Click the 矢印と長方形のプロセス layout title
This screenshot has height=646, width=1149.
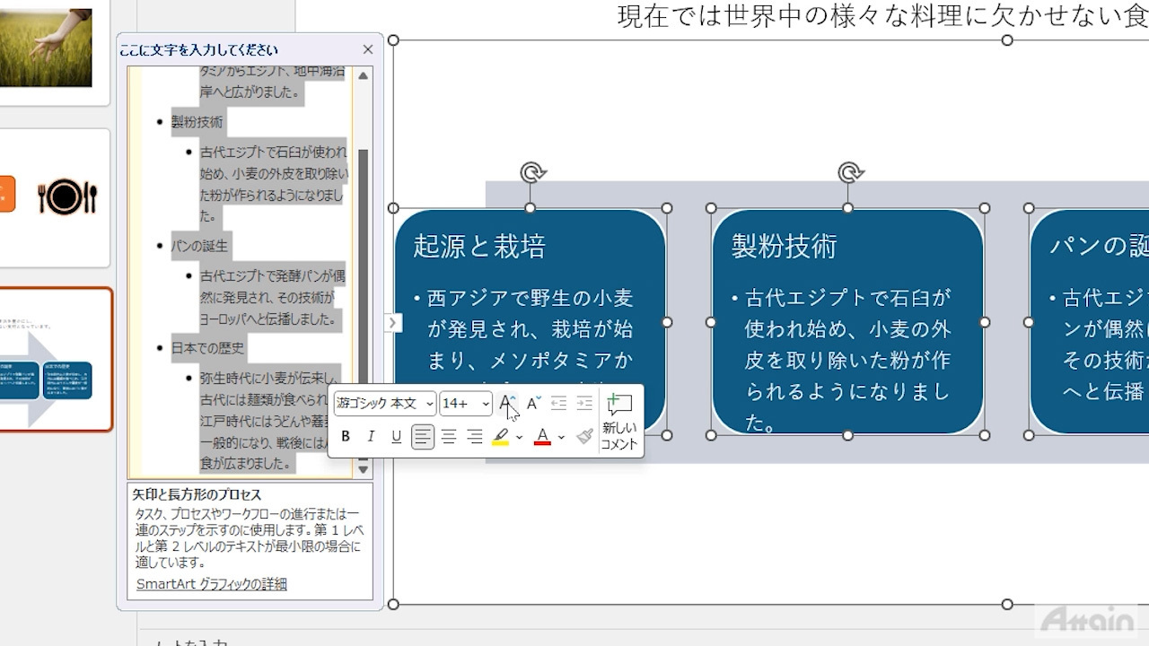(x=197, y=494)
